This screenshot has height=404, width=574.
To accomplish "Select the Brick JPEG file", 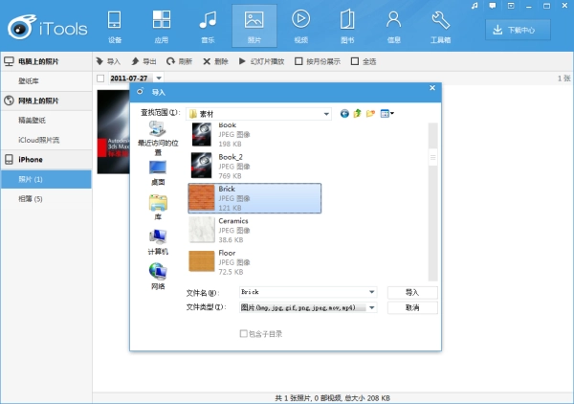I will pyautogui.click(x=254, y=198).
